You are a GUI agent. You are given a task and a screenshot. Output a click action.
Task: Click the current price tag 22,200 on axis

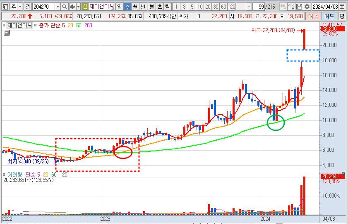332,28
